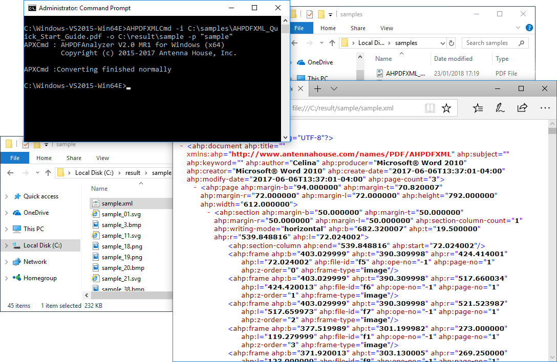
Task: Show Edge tab previews chevron
Action: (334, 89)
